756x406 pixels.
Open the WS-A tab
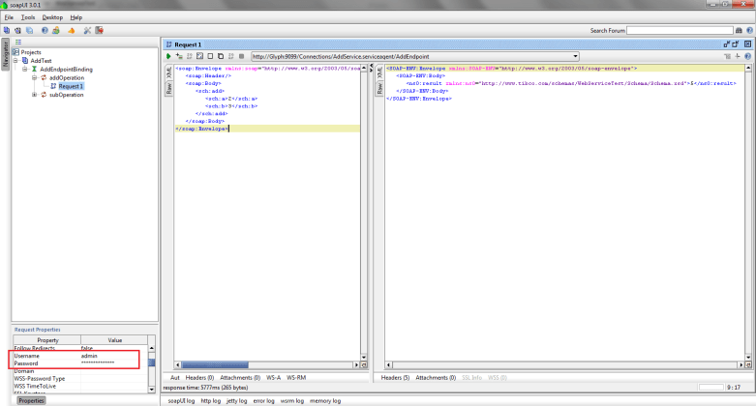tap(273, 378)
